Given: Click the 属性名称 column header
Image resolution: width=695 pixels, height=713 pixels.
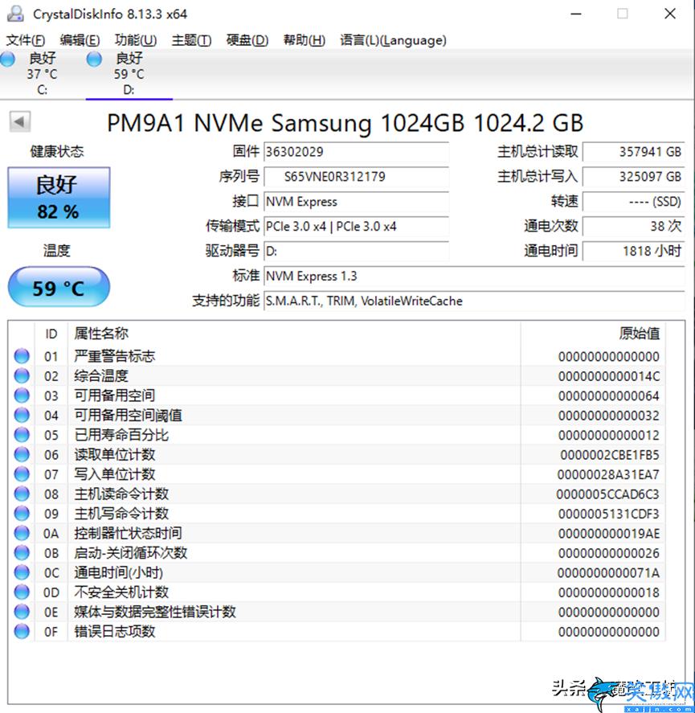Looking at the screenshot, I should [293, 334].
